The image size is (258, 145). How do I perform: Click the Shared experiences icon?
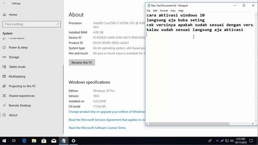pos(4,96)
